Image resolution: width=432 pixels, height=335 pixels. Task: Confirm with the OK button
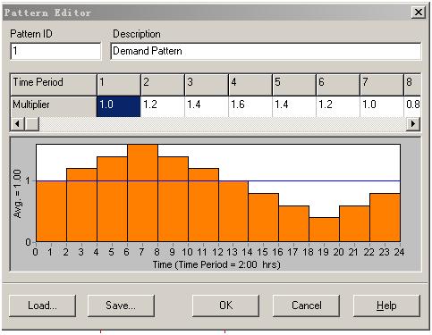click(225, 306)
